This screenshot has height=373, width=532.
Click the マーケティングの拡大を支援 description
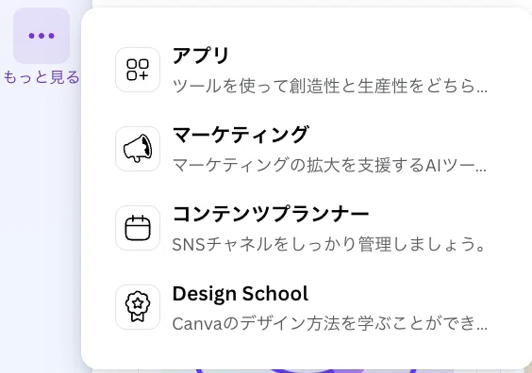pyautogui.click(x=329, y=165)
